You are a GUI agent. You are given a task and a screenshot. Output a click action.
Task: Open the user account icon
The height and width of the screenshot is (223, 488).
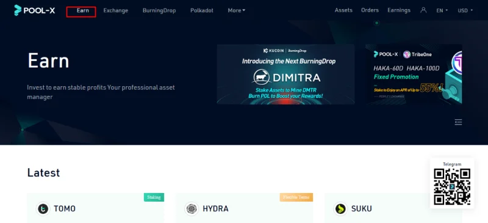(x=423, y=10)
